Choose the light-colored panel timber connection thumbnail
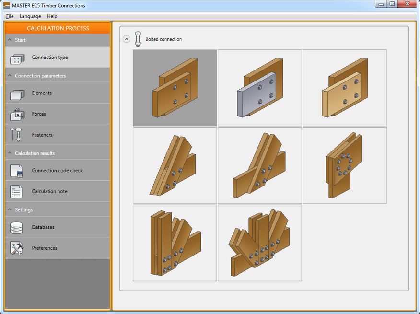420x314 pixels. click(344, 88)
